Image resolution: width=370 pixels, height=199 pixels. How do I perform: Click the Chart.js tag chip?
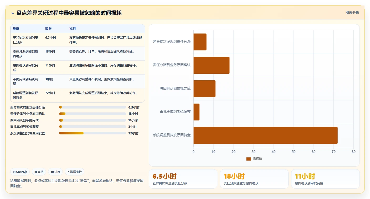pyautogui.click(x=20, y=172)
